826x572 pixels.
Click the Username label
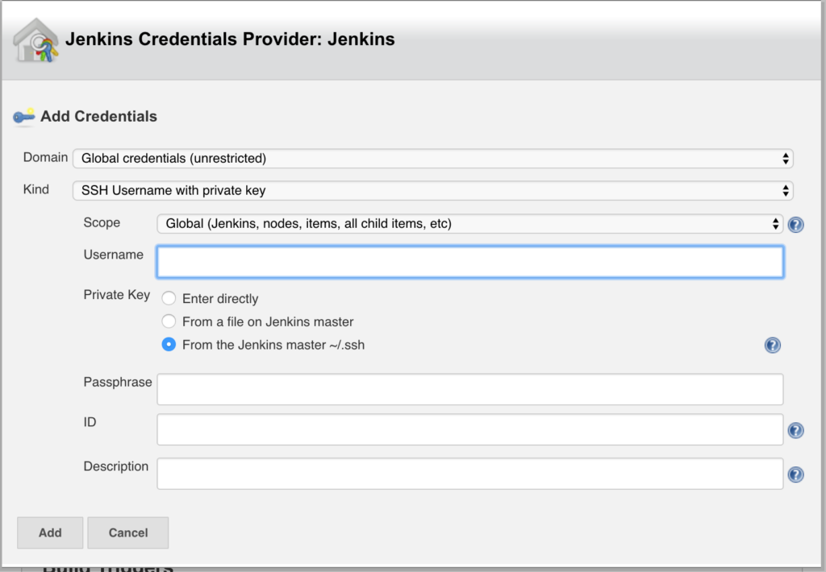pyautogui.click(x=113, y=255)
